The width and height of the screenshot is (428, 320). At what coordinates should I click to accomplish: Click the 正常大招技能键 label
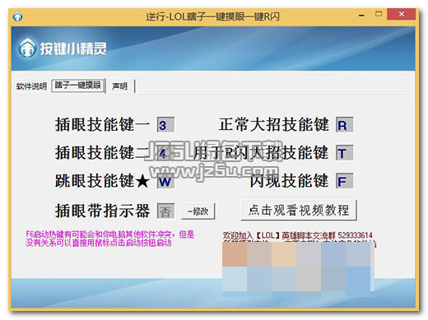point(274,124)
